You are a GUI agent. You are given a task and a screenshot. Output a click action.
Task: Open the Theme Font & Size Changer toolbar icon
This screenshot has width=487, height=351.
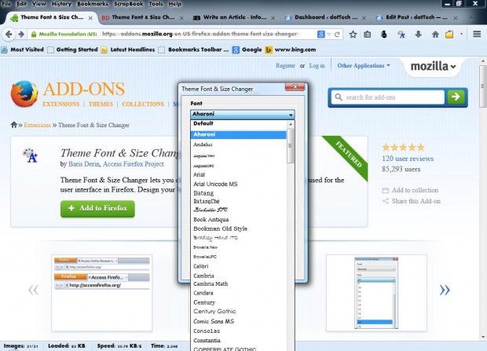click(401, 35)
